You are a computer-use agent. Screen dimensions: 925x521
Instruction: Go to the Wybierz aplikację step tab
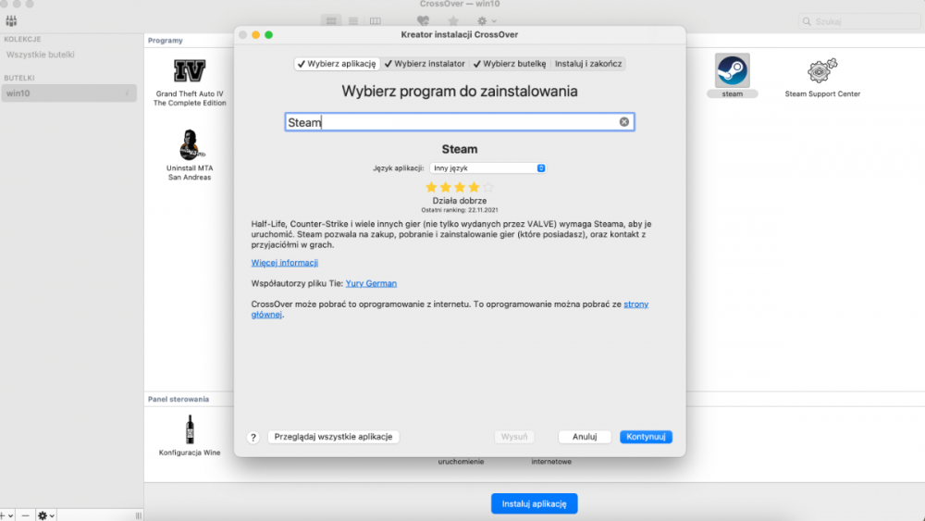point(337,64)
